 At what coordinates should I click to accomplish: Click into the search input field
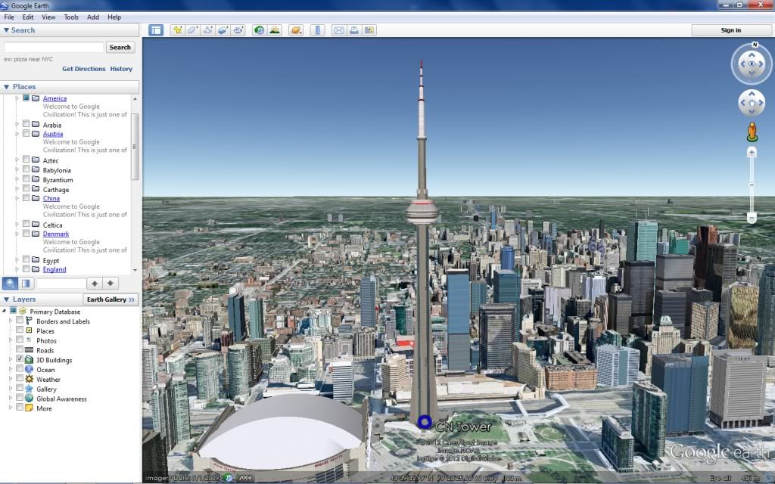(54, 48)
